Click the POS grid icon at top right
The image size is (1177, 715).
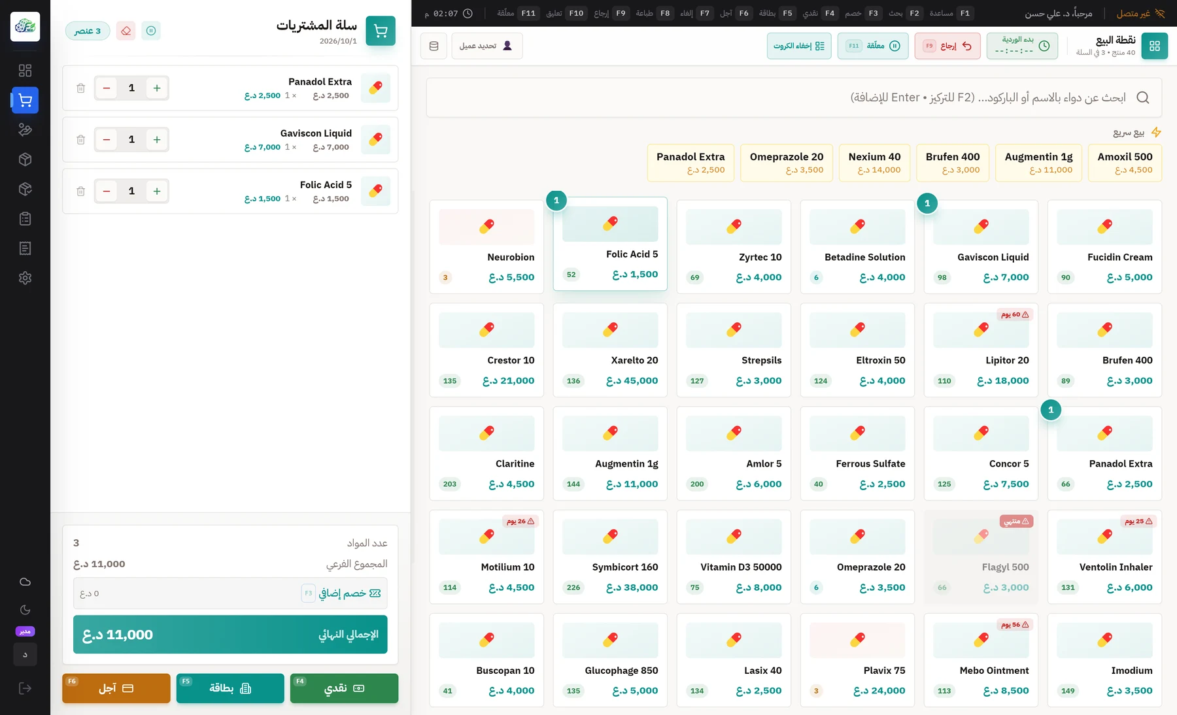pyautogui.click(x=1155, y=46)
